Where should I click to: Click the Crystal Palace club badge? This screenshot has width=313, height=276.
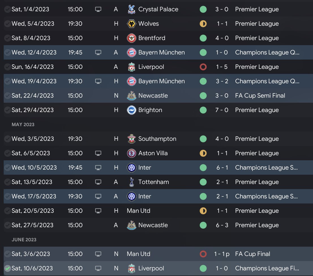pos(132,9)
